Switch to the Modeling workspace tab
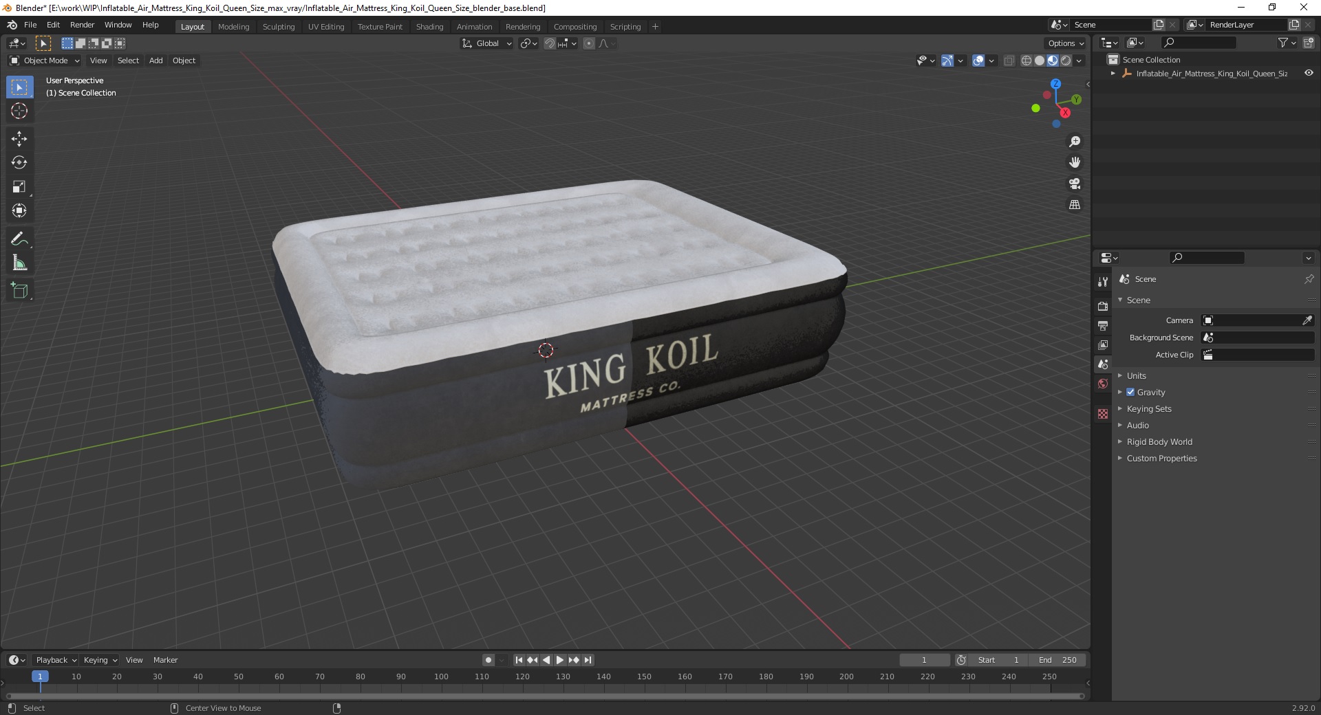Screen dimensions: 1321x715 233,27
